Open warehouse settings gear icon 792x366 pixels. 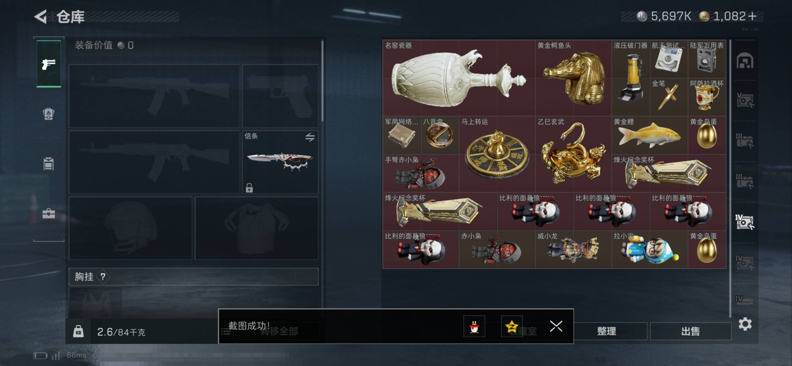[x=745, y=324]
